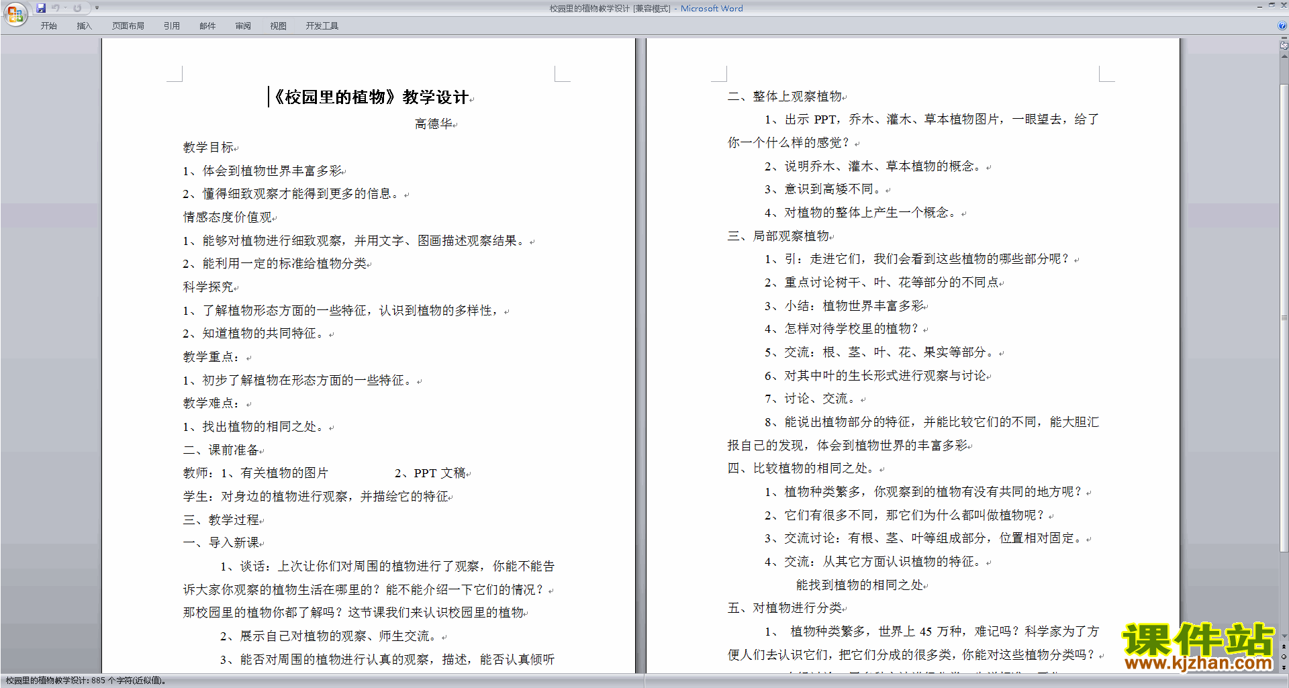The width and height of the screenshot is (1289, 688).
Task: Undo the last action
Action: [x=56, y=8]
